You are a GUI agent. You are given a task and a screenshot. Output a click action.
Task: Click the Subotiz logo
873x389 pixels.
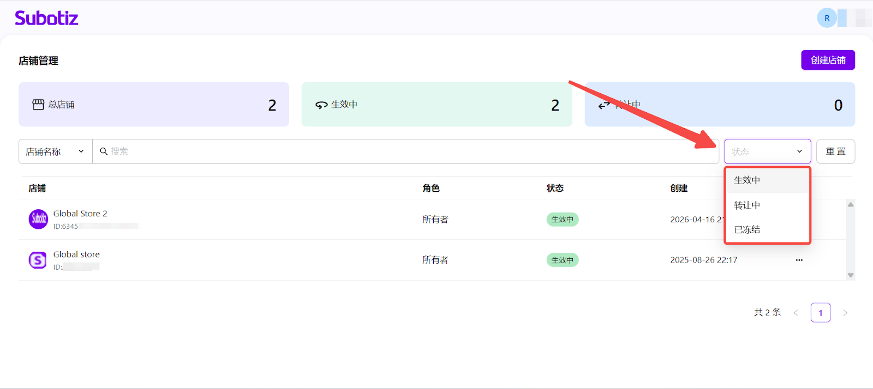tap(46, 18)
